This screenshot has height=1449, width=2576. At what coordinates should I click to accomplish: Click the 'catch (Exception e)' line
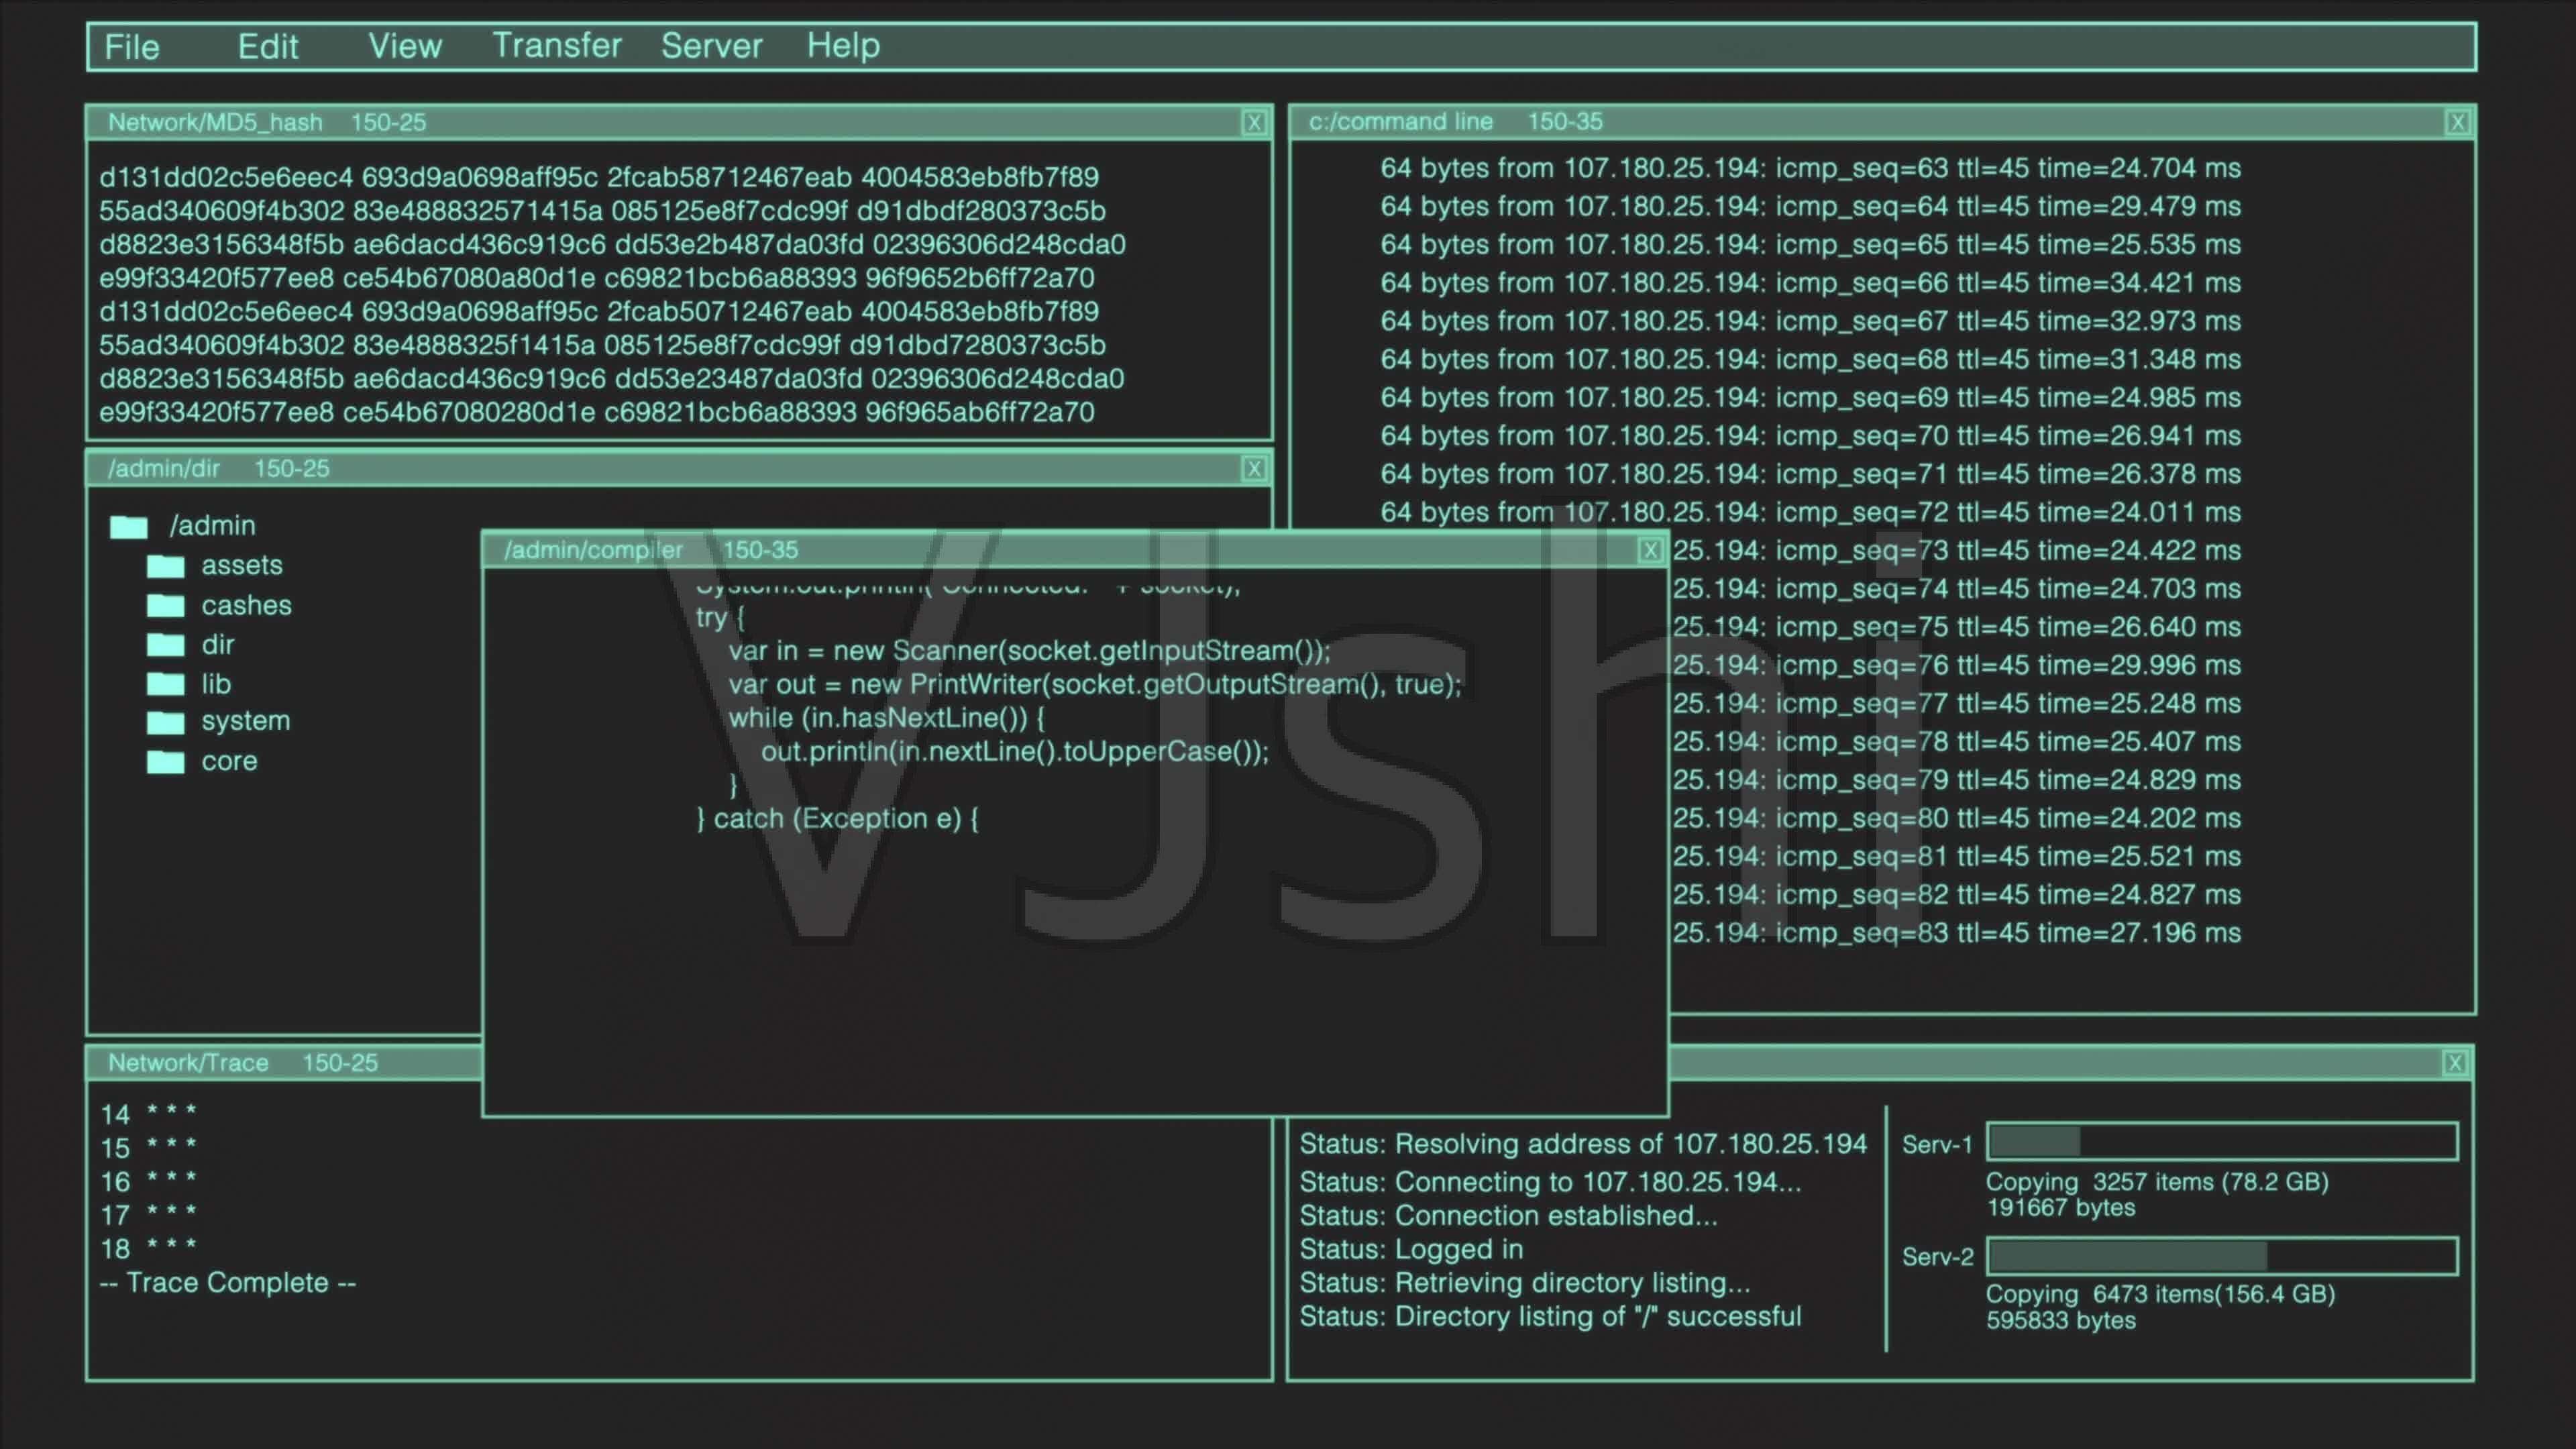[838, 819]
